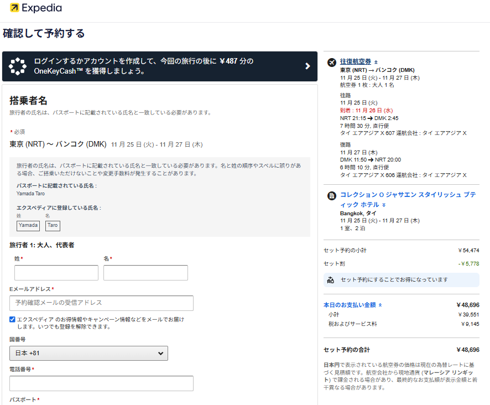Click the OneKeyCash hexagon dots icon
Viewport: 490px width, 405px height.
pyautogui.click(x=18, y=66)
